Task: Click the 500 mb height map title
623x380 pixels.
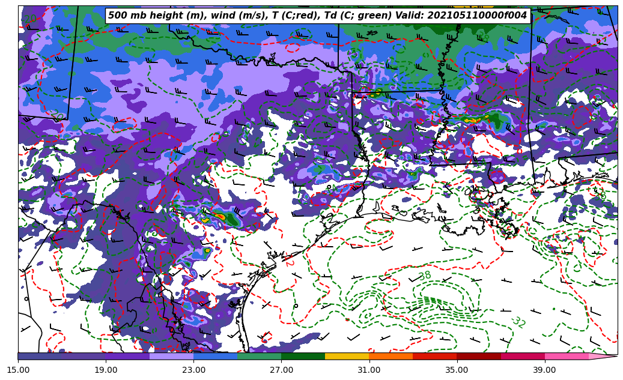Action: click(x=318, y=16)
